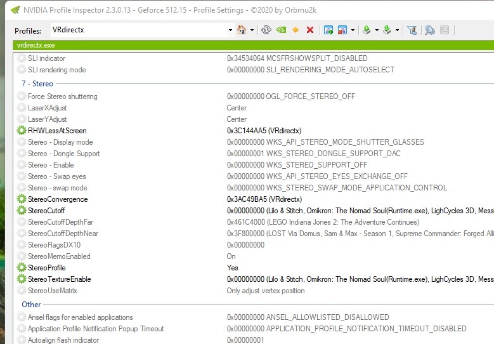Image resolution: width=494 pixels, height=344 pixels.
Task: Click value ANSEL_ALLOWLISTED_DISALLOWED
Action: click(328, 317)
